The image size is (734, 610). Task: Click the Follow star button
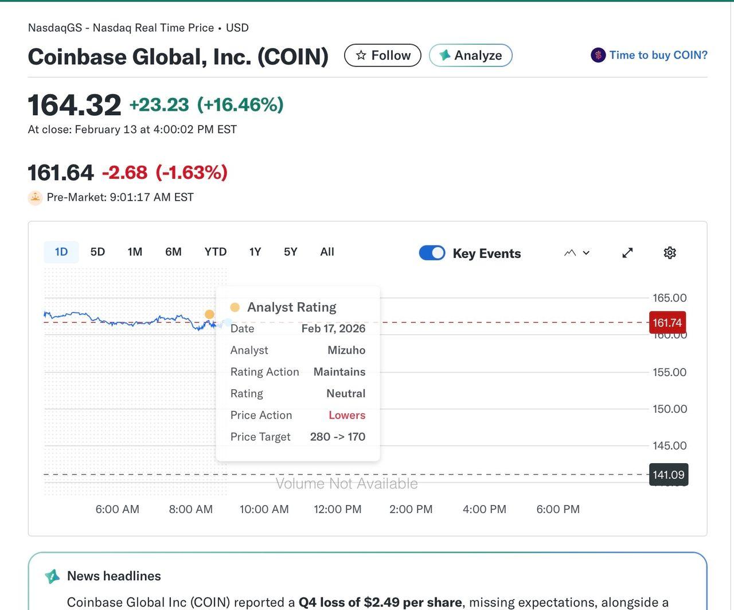382,55
